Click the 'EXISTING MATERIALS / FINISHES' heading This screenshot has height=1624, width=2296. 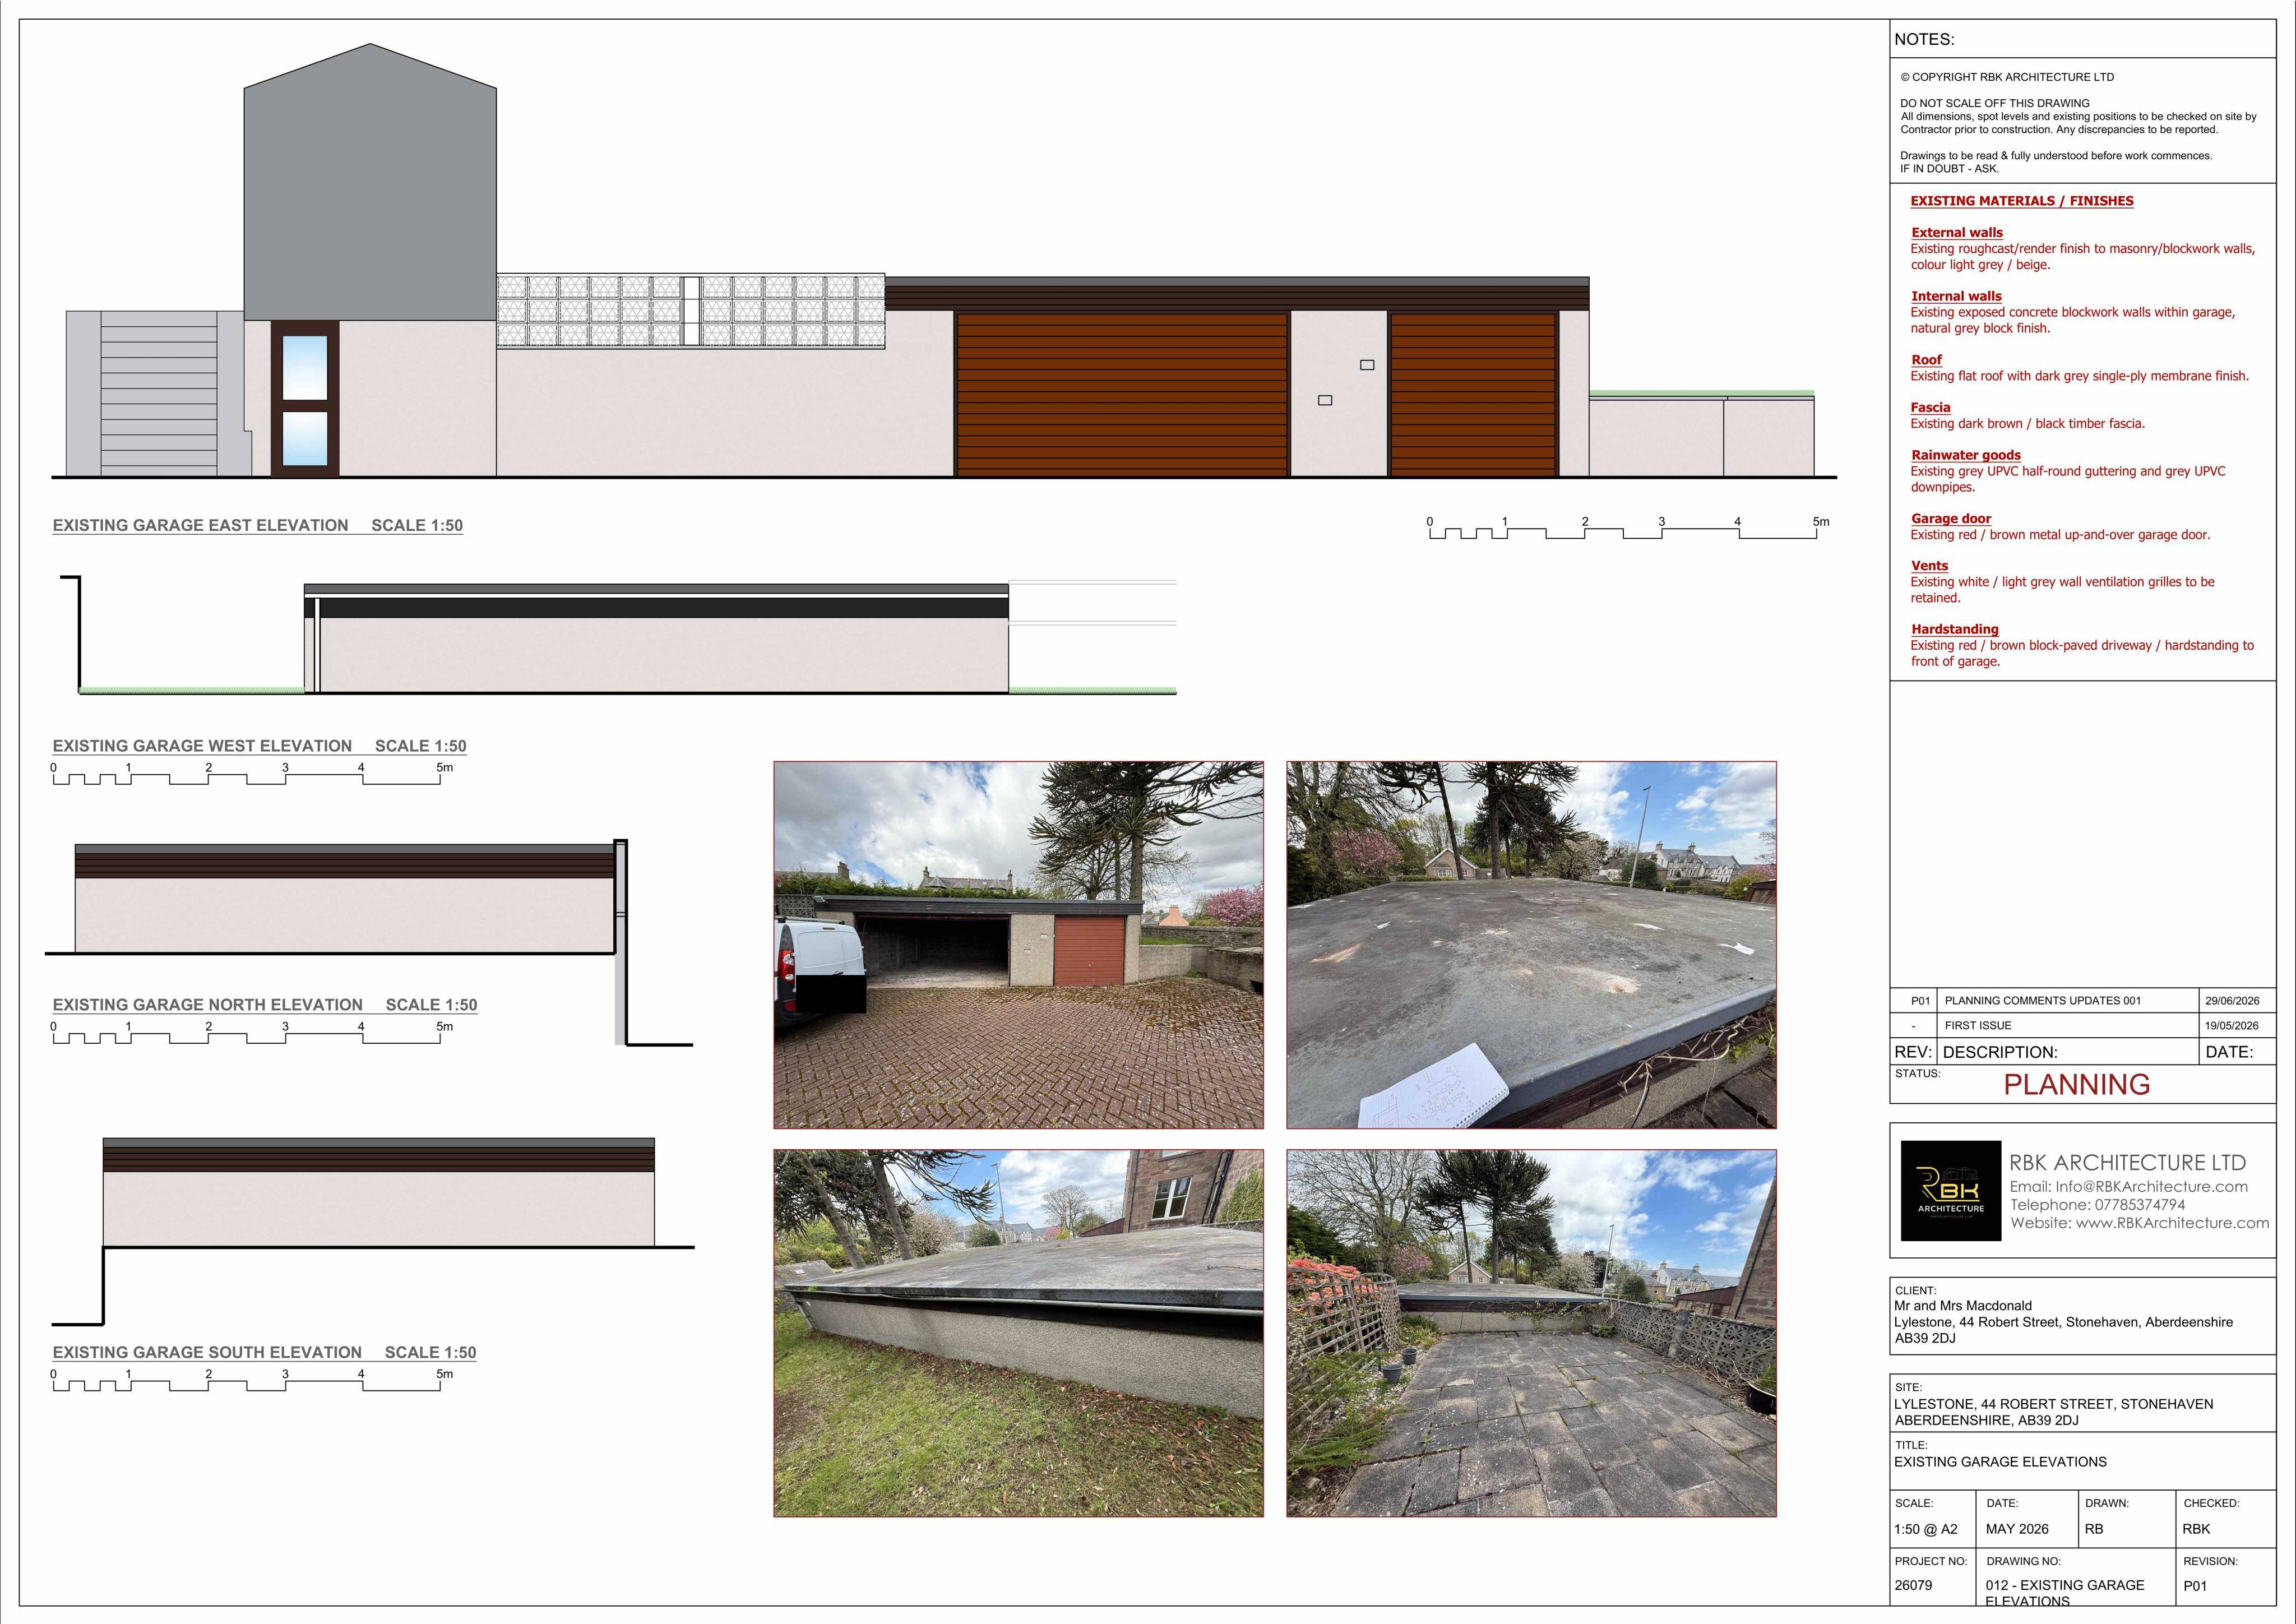click(x=2021, y=201)
